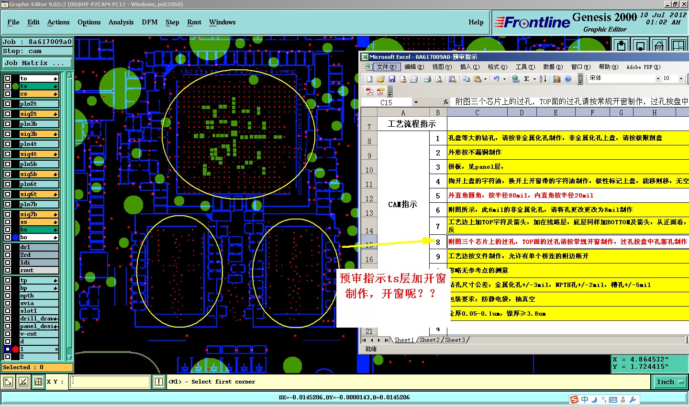The width and height of the screenshot is (689, 407).
Task: Click the Excel Help question mark icon
Action: 568,79
